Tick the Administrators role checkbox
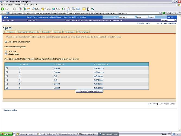Image resolution: width=181 pixels, height=136 pixels. pos(6,54)
